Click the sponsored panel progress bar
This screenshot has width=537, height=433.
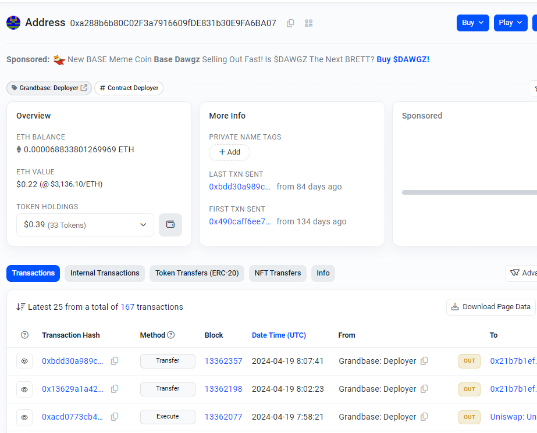(x=469, y=192)
